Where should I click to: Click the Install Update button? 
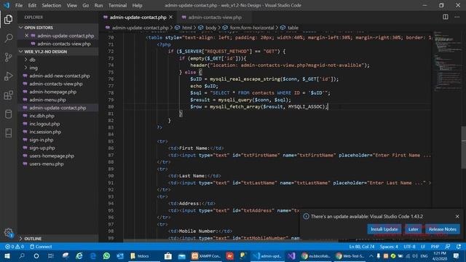coord(384,229)
